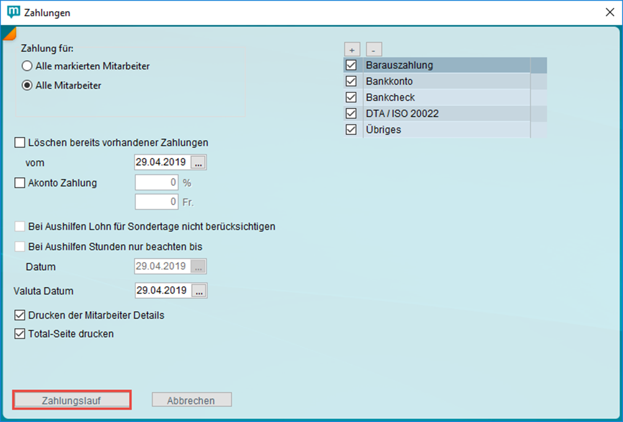
Task: Select 'Alle Mitarbeiter' radio option
Action: click(27, 86)
